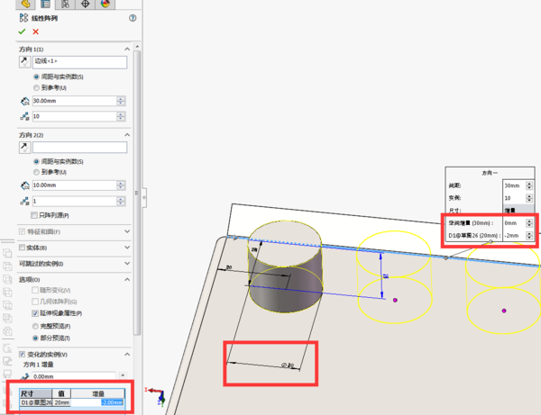
Task: Open the FeatureManager design tree tab
Action: 25,5
